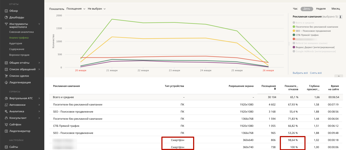This screenshot has height=150, width=346.
Task: Click resolution cell 360x740
Action: (x=248, y=147)
